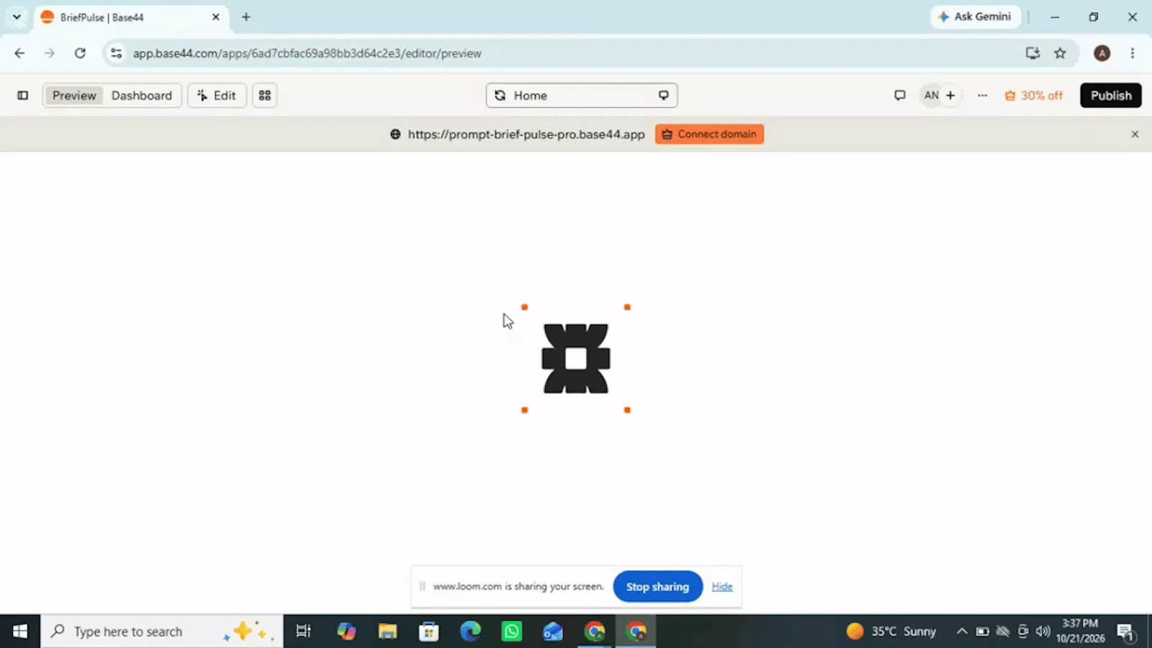Click the Windows taskbar search box
This screenshot has width=1152, height=648.
[x=162, y=631]
